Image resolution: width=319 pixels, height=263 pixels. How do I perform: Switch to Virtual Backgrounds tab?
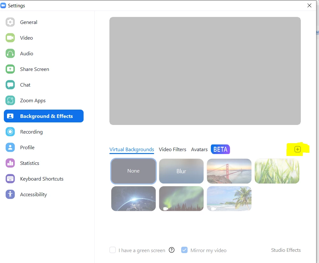[132, 150]
